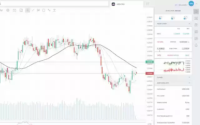Image resolution: width=200 pixels, height=125 pixels.
Task: Click the 500 min traded quantity value
Action: 188,116
